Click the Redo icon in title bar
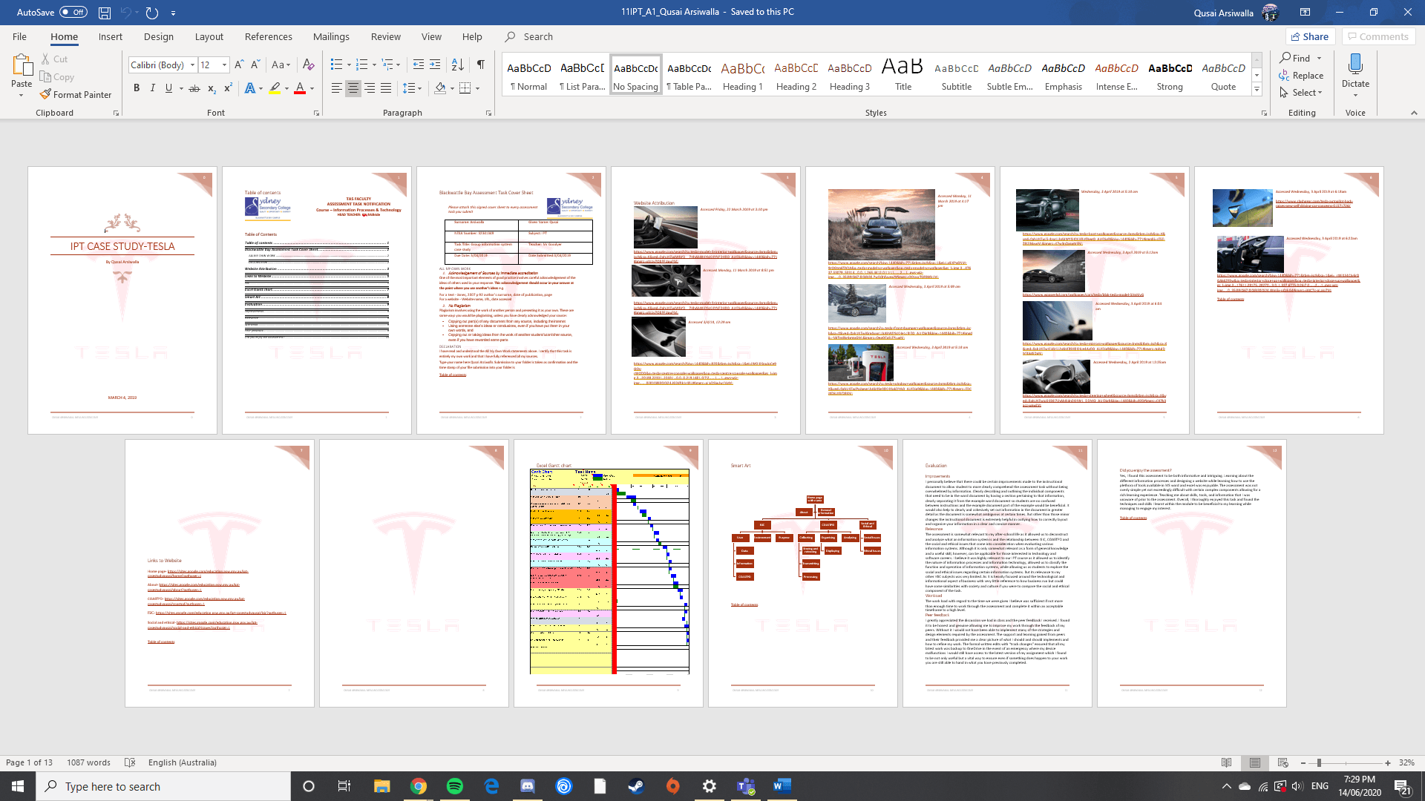Screen dimensions: 1425x801 pos(151,13)
